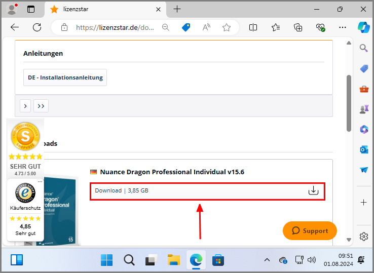
Task: Open Trusted Shops Käuferschutz badge
Action: 25,210
